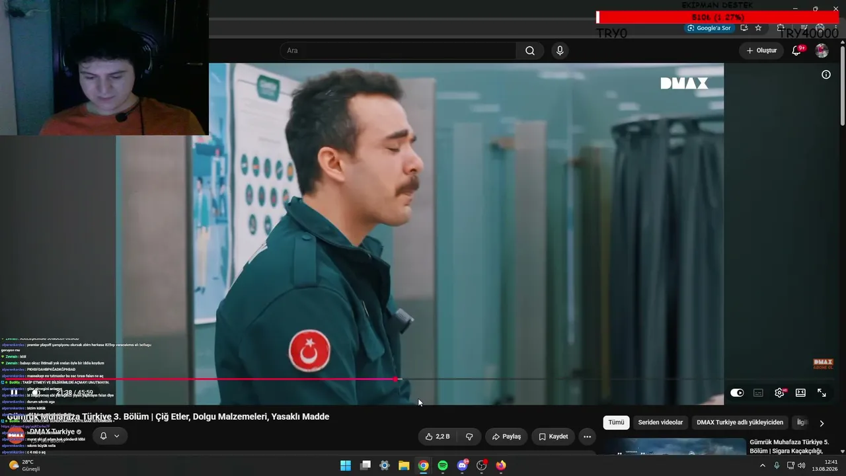Enter fullscreen video mode

coord(822,393)
